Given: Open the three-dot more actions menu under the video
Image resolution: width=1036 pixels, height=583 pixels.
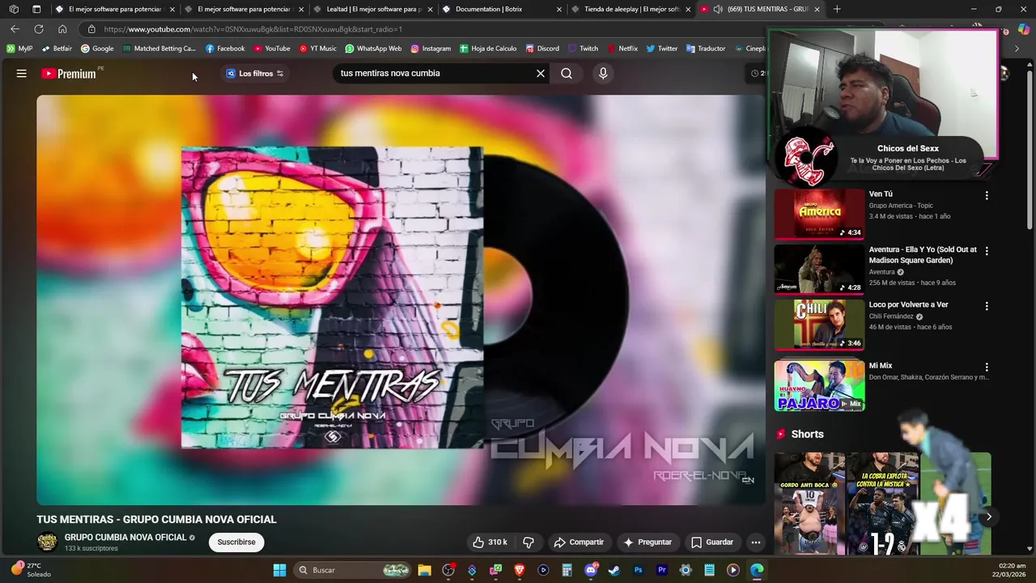Looking at the screenshot, I should (x=756, y=543).
